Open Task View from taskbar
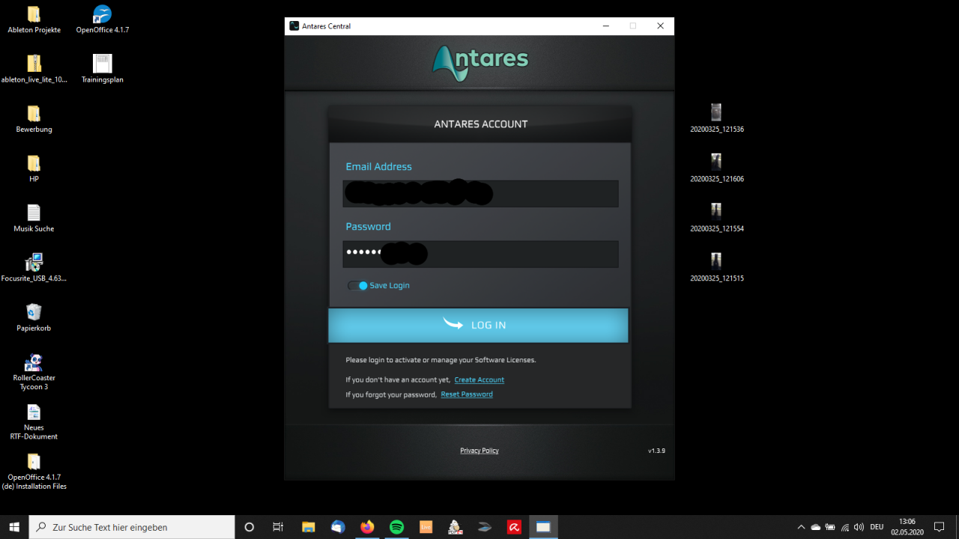Screen dimensions: 959x539 coord(278,527)
